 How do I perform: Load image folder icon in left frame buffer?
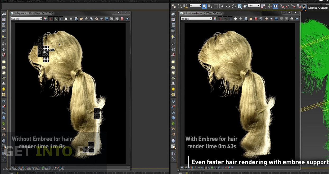point(81,19)
